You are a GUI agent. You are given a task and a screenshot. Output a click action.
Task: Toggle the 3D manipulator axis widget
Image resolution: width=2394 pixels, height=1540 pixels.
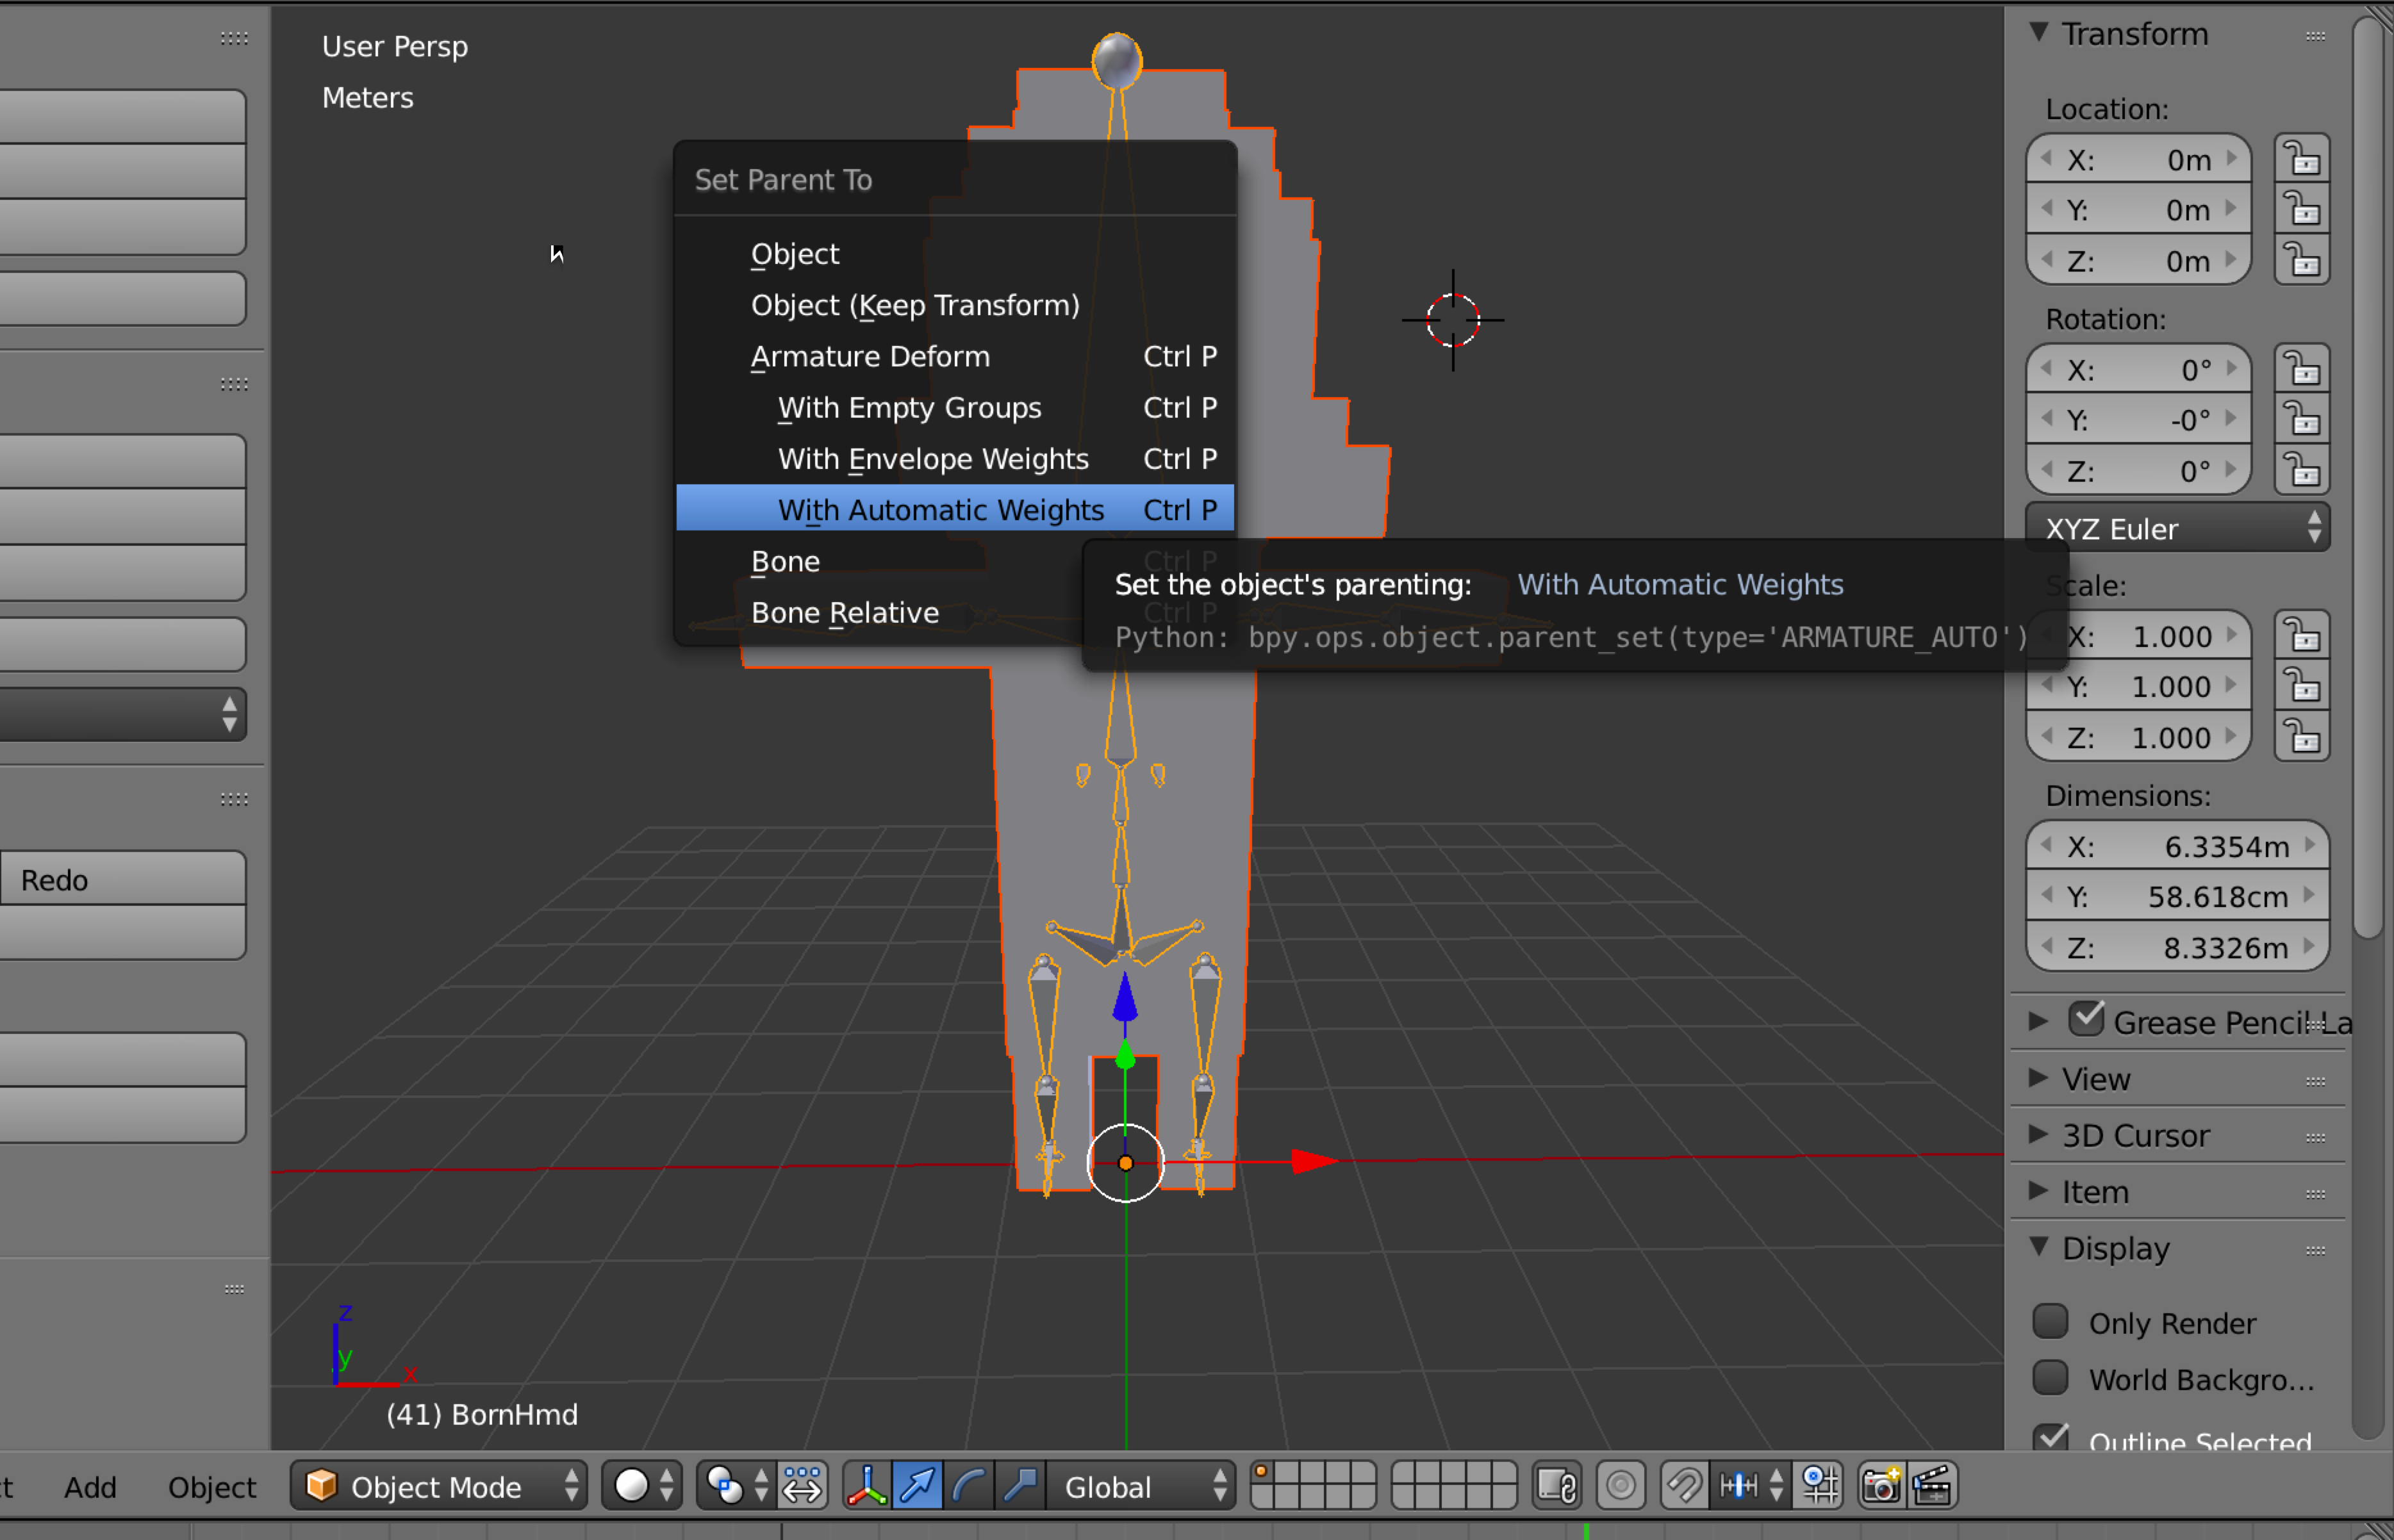[866, 1486]
